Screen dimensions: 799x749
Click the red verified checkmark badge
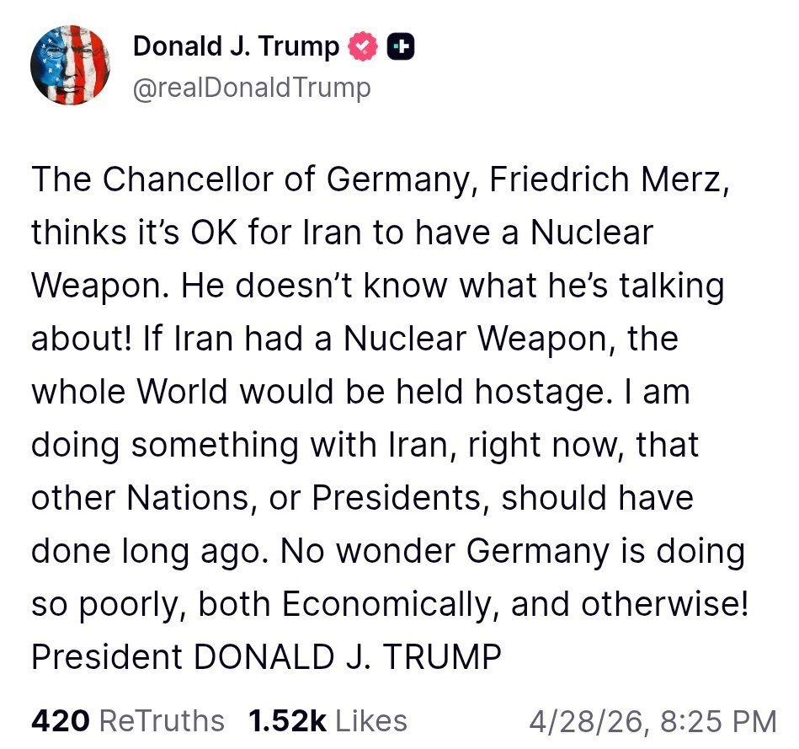[363, 47]
